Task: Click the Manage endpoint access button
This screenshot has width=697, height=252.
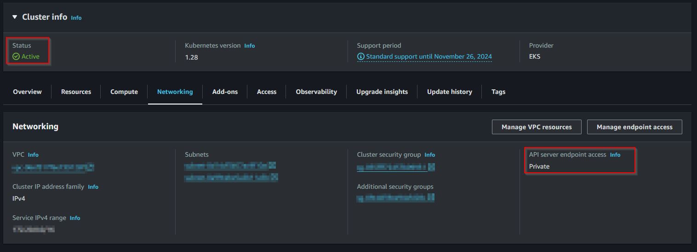Action: click(x=634, y=127)
